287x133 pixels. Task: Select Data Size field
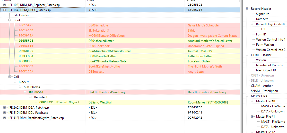[262, 19]
